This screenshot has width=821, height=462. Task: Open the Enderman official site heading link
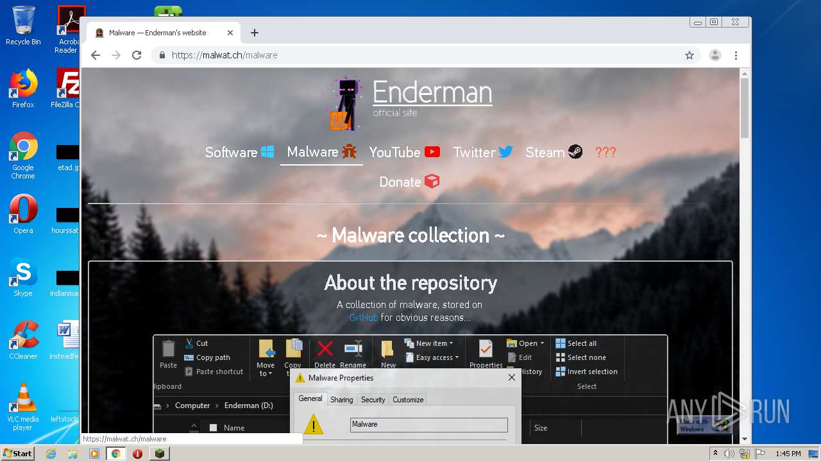tap(432, 98)
